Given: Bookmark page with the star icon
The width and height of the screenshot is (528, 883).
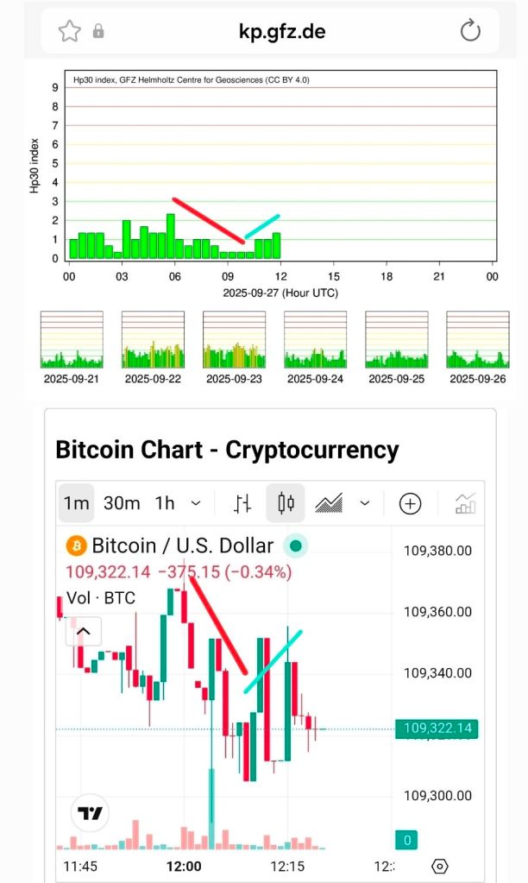Looking at the screenshot, I should (70, 31).
